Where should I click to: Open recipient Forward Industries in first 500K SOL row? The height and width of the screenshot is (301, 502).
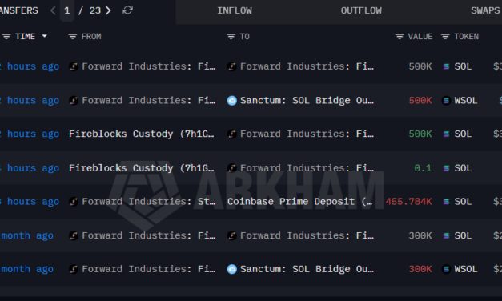point(307,66)
